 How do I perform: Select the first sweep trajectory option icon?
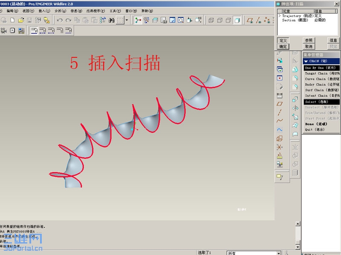pyautogui.click(x=34, y=31)
